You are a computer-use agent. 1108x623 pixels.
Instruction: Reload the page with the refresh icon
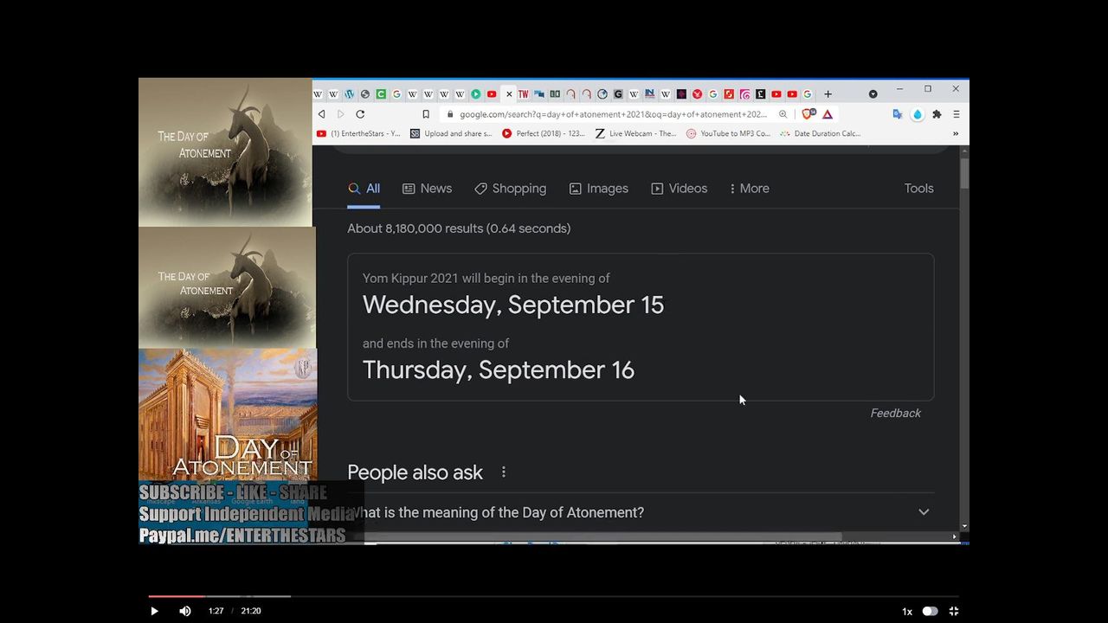tap(360, 114)
